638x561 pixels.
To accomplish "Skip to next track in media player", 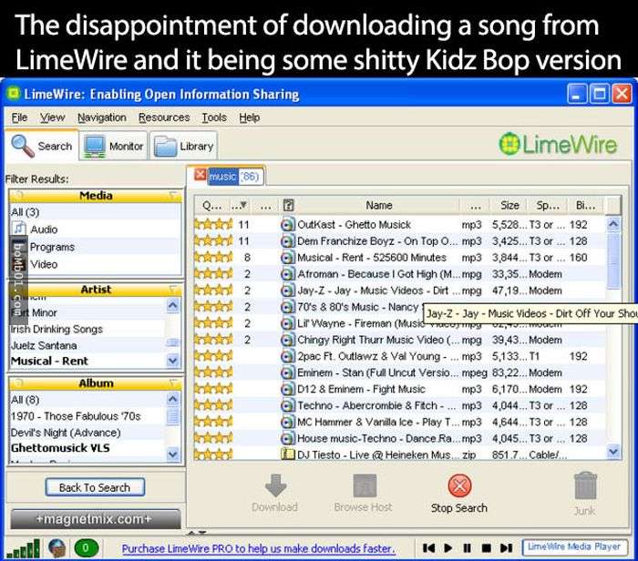I will click(x=506, y=548).
